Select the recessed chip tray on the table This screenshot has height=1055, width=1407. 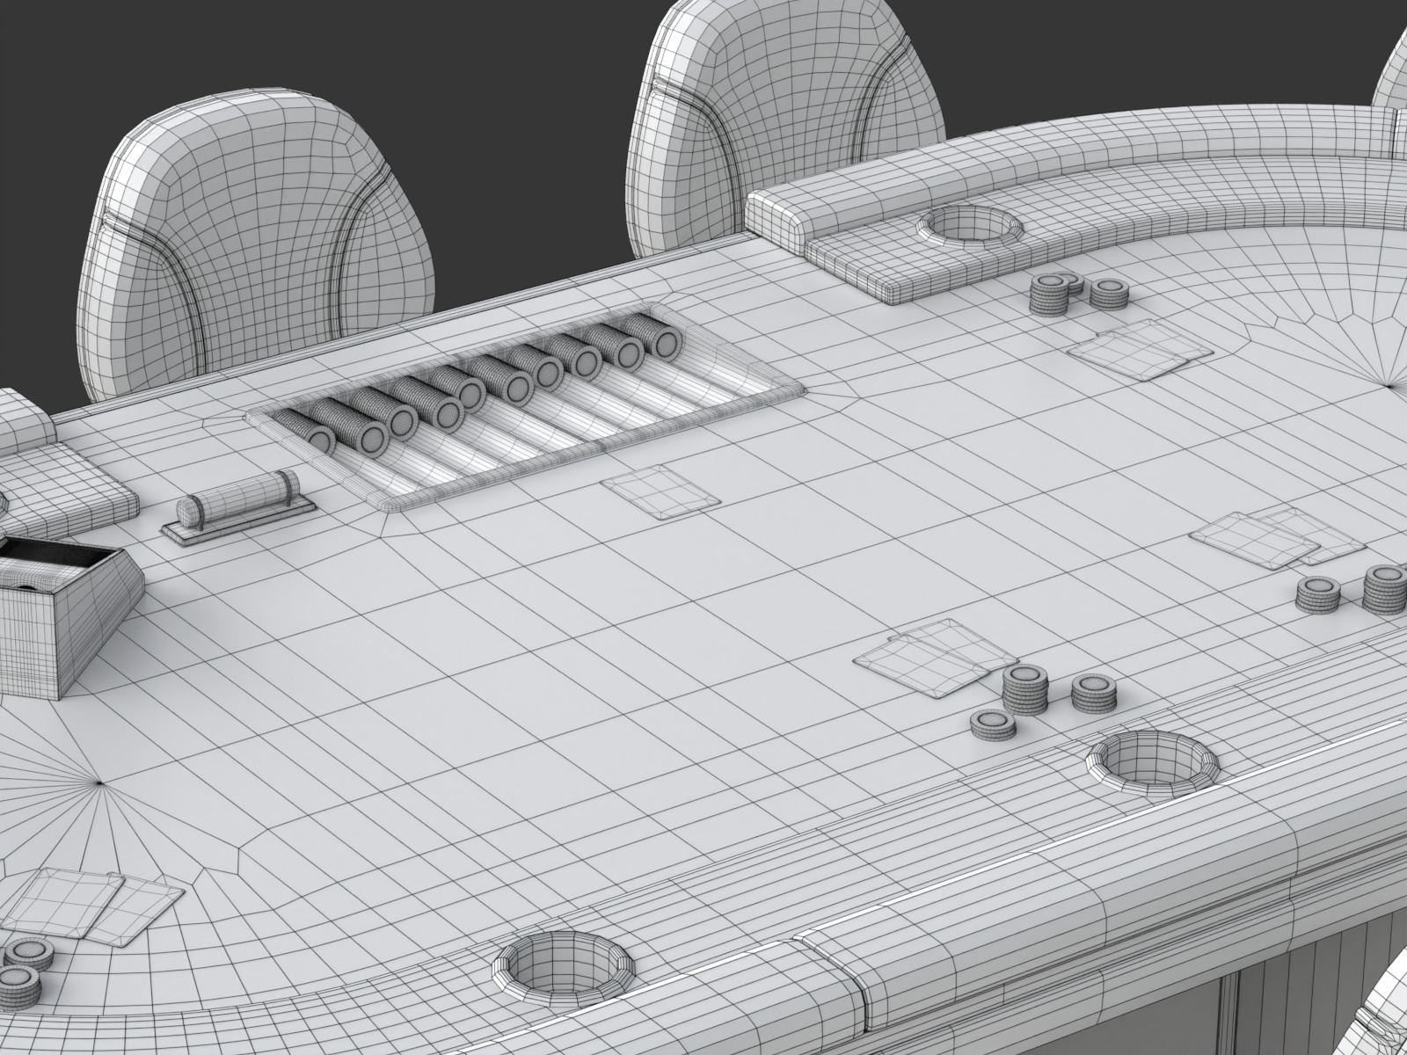tap(526, 406)
